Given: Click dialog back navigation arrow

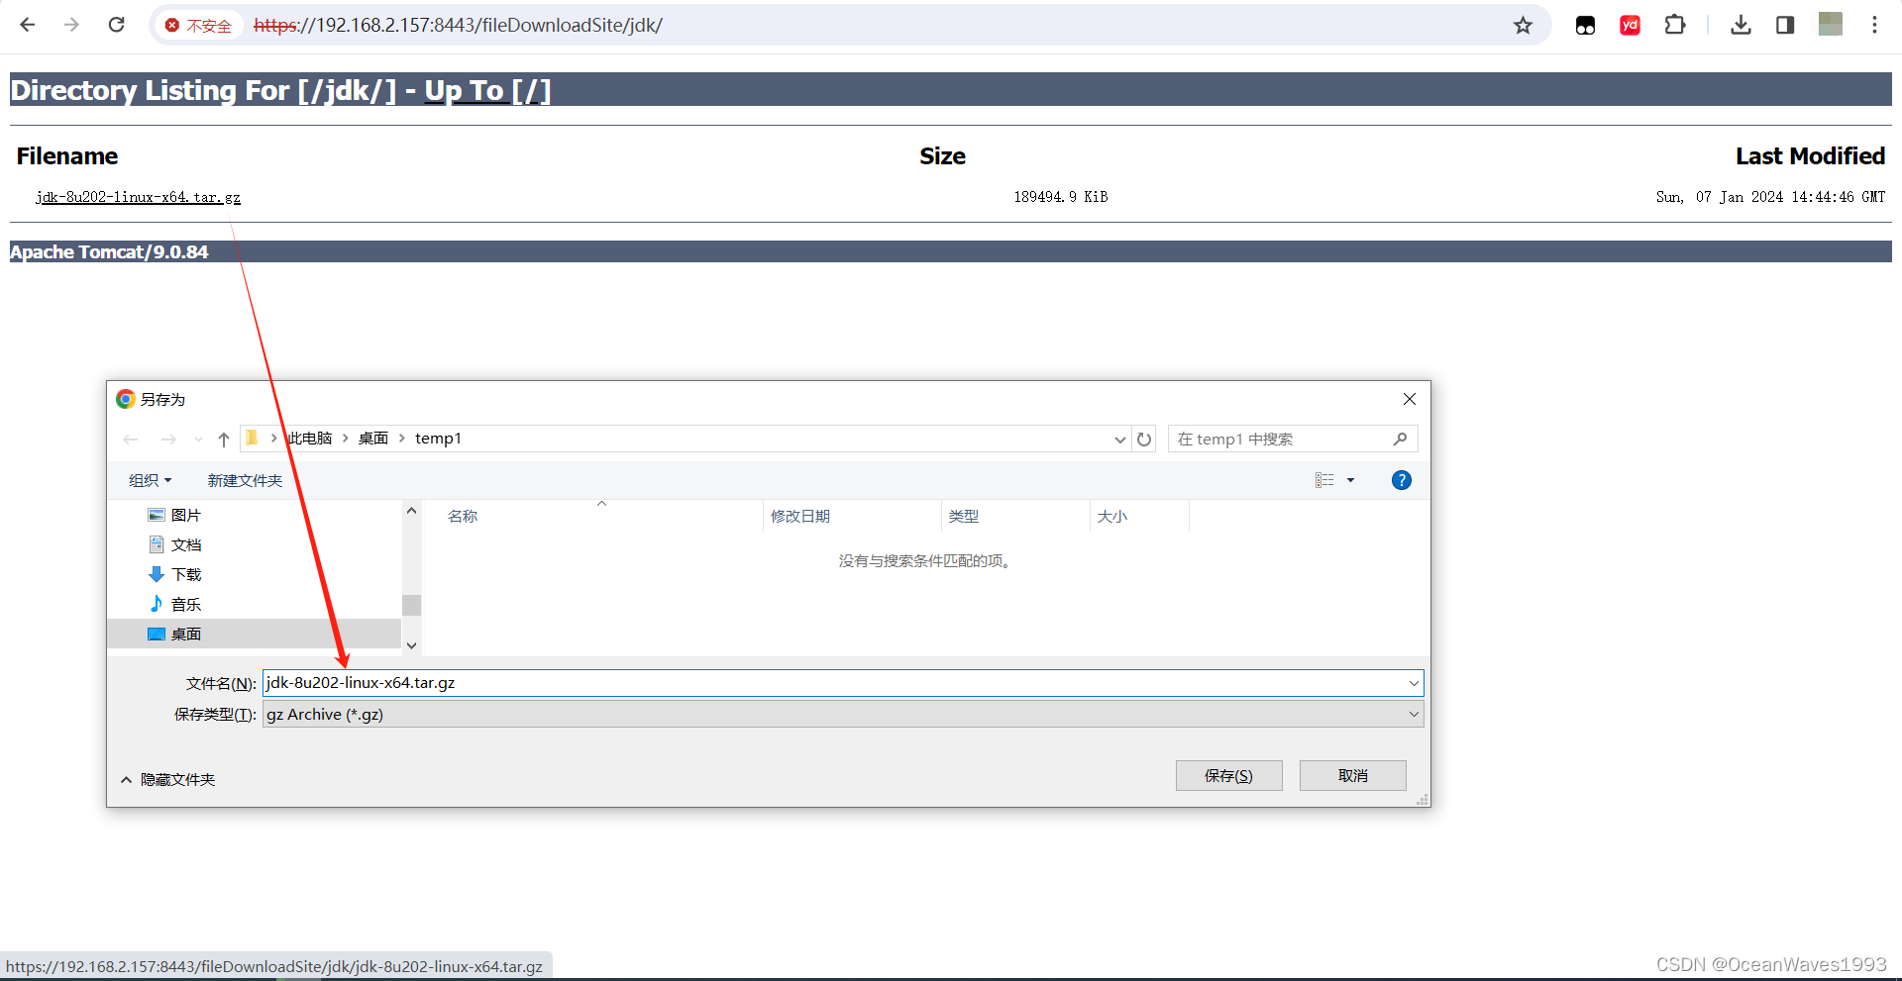Looking at the screenshot, I should point(131,440).
